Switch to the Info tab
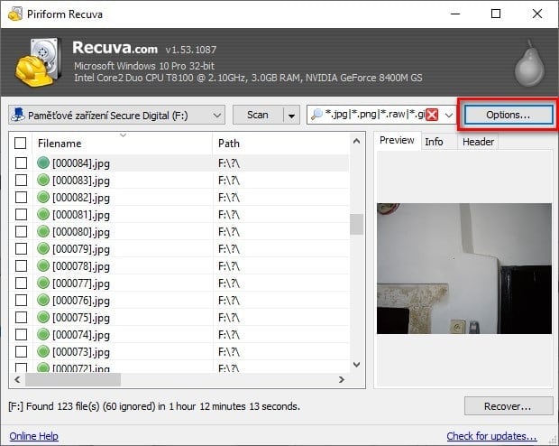The width and height of the screenshot is (559, 446). point(434,142)
